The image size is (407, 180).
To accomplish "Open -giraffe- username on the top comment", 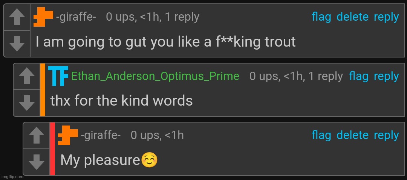I will [76, 17].
